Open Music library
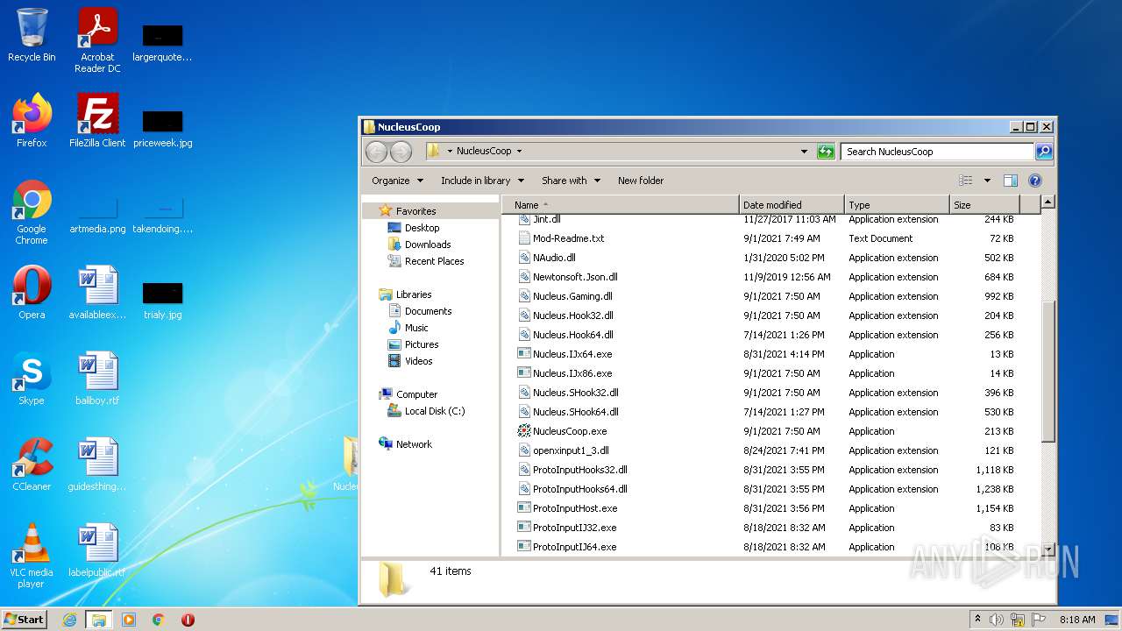The image size is (1122, 631). (x=416, y=328)
